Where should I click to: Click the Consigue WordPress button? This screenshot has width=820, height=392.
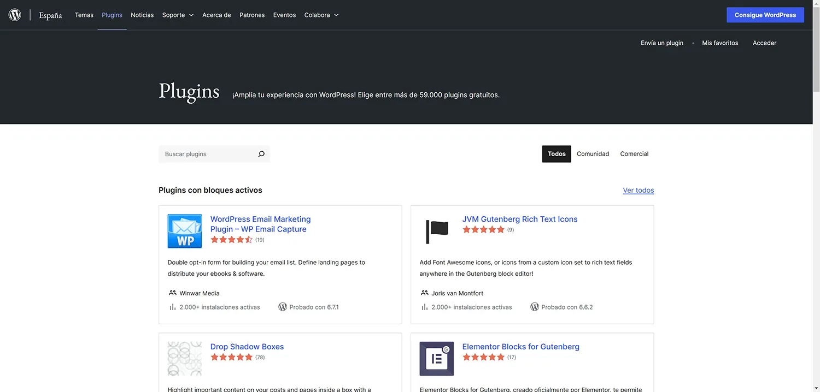coord(765,15)
